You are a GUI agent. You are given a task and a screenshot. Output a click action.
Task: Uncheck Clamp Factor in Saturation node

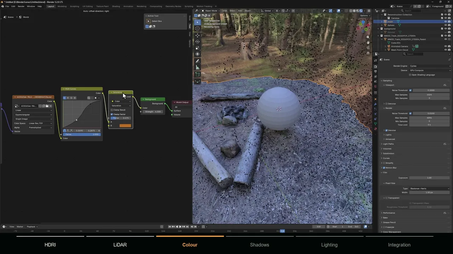point(112,114)
